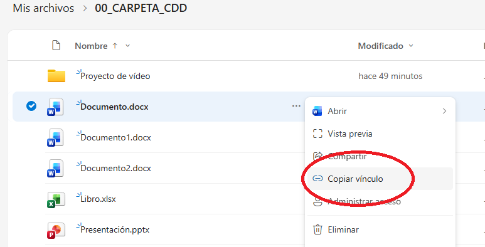This screenshot has height=247, width=485.
Task: Click the Documento1.docx file name
Action: pyautogui.click(x=115, y=137)
